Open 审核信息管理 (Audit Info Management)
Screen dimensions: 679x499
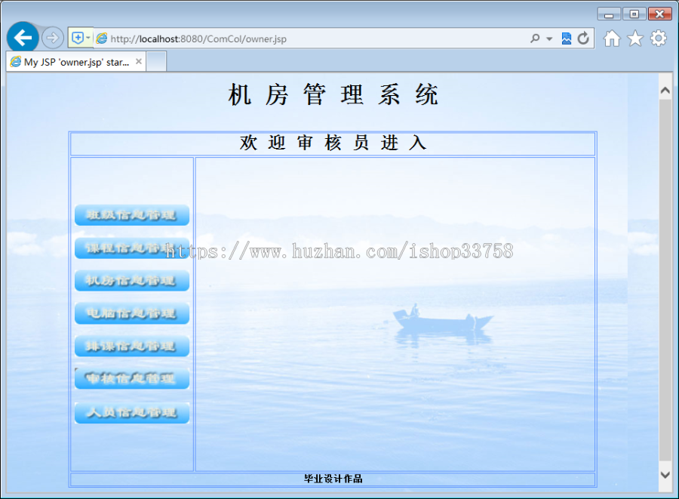click(x=131, y=378)
